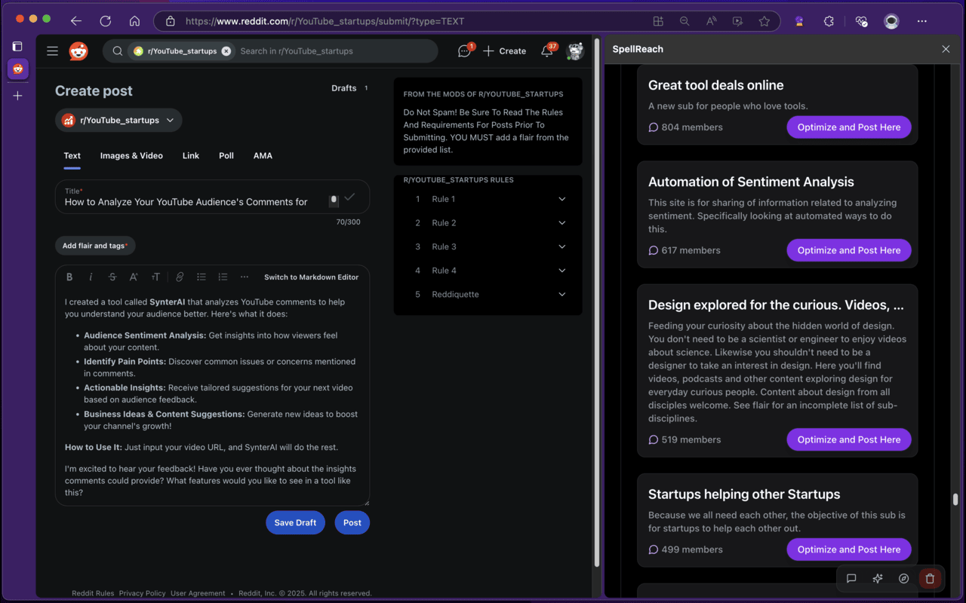This screenshot has width=966, height=603.
Task: Open user avatar profile menu
Action: [x=576, y=51]
